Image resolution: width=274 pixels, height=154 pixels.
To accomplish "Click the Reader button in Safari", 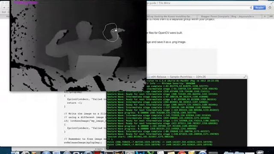I will point(259,8).
